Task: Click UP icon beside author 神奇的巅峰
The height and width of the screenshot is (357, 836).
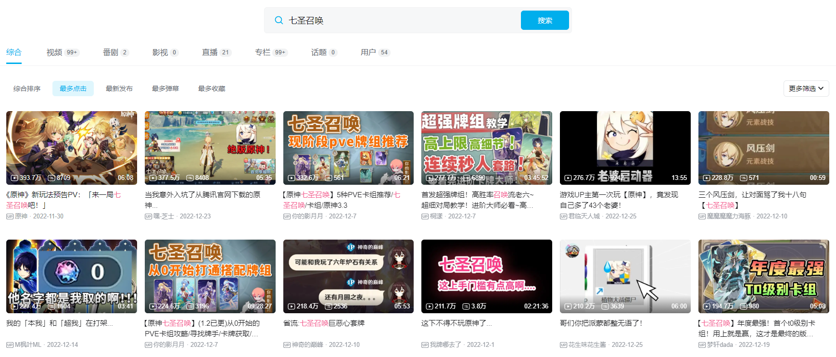Action: pos(287,345)
